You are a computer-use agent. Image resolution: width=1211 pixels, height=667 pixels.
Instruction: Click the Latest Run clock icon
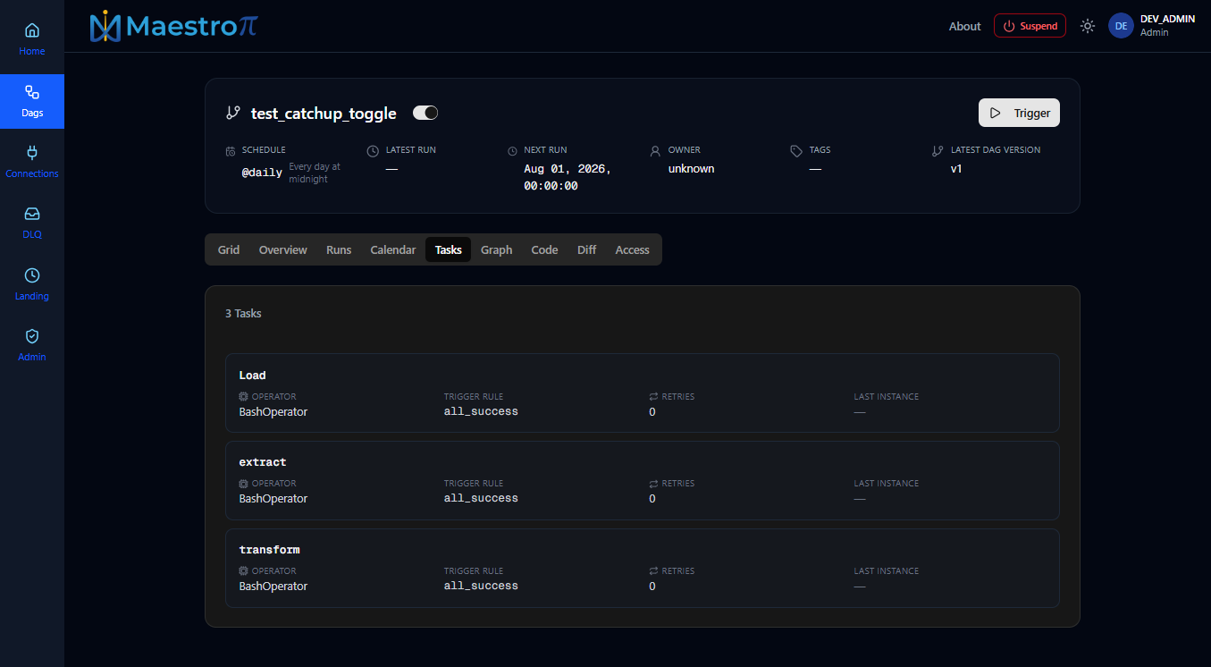tap(373, 150)
